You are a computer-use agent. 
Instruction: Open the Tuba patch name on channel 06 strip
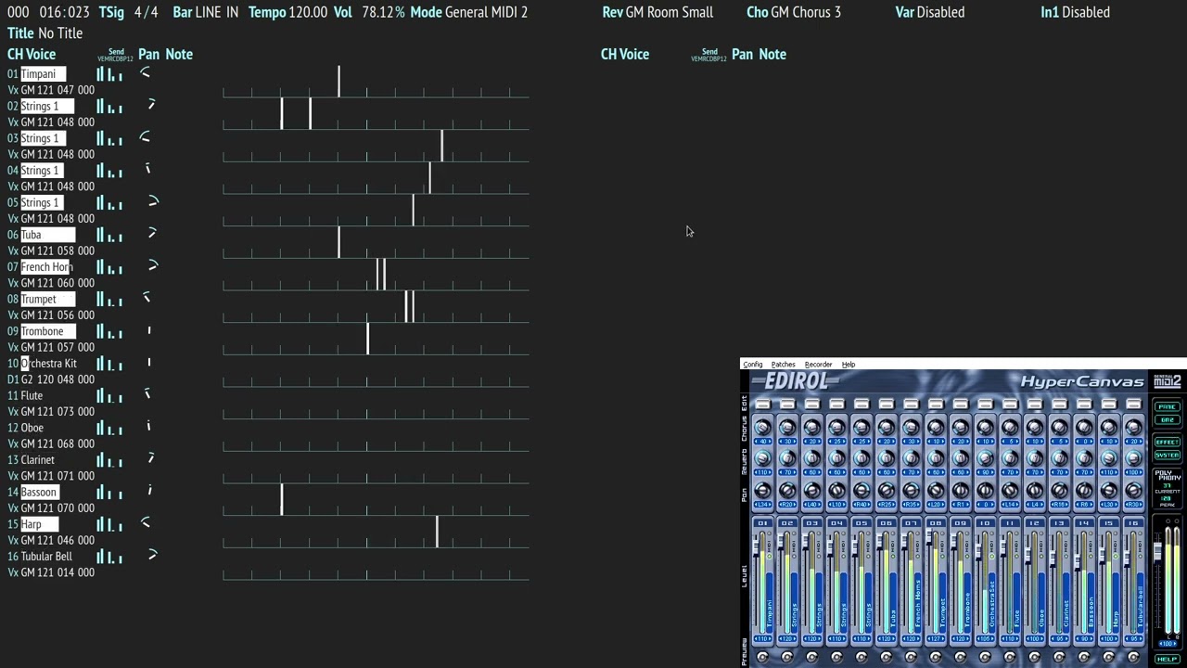[893, 603]
